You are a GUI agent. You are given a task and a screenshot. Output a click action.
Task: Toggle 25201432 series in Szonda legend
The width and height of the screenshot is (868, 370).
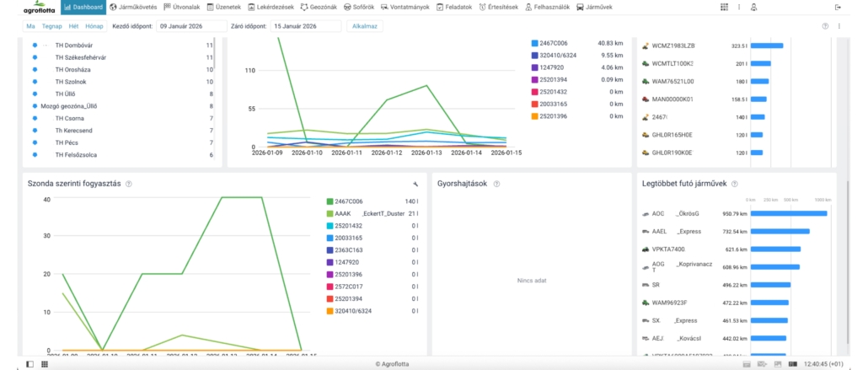[349, 226]
